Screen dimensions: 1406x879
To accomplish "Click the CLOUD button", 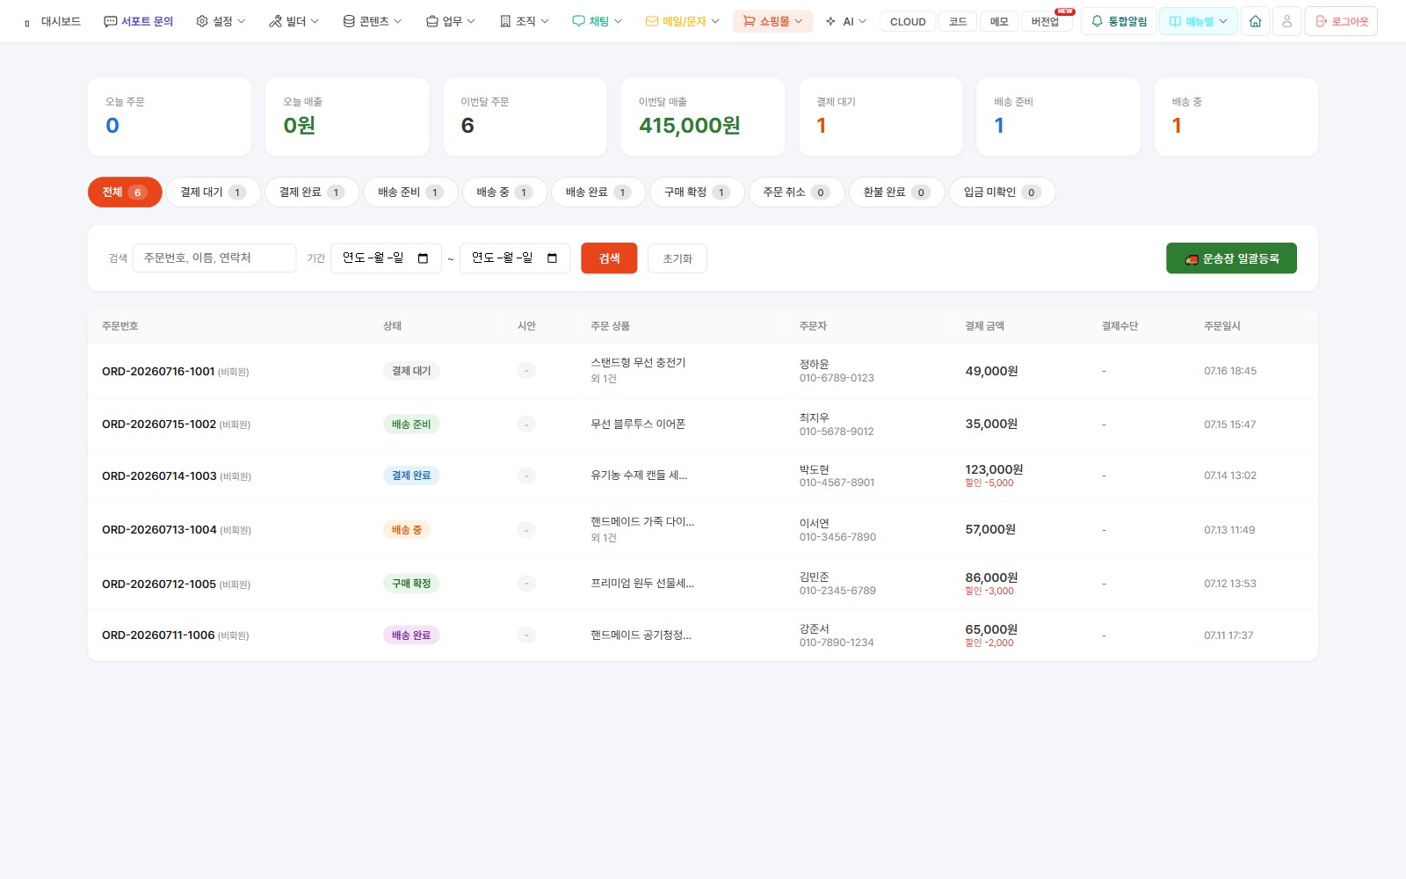I will click(x=908, y=22).
